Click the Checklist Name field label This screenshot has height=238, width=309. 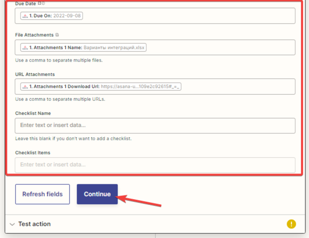click(x=33, y=113)
